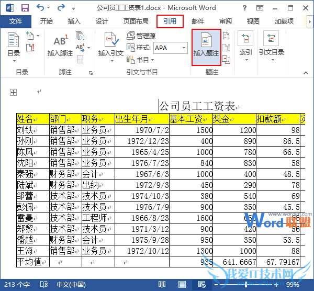Image resolution: width=314 pixels, height=291 pixels.
Task: Click the Save icon in quick access toolbar
Action: click(x=25, y=8)
